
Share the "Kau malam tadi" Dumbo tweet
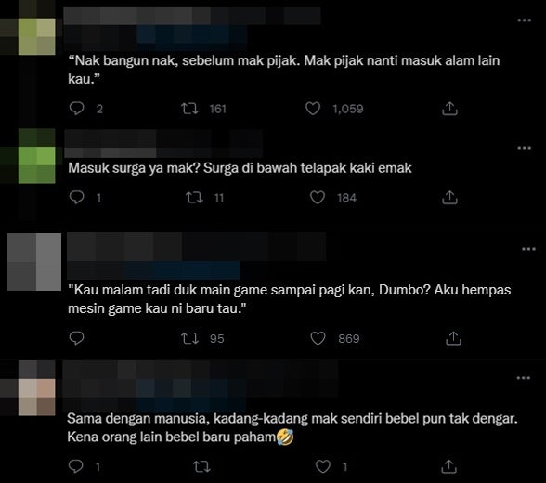(x=453, y=338)
